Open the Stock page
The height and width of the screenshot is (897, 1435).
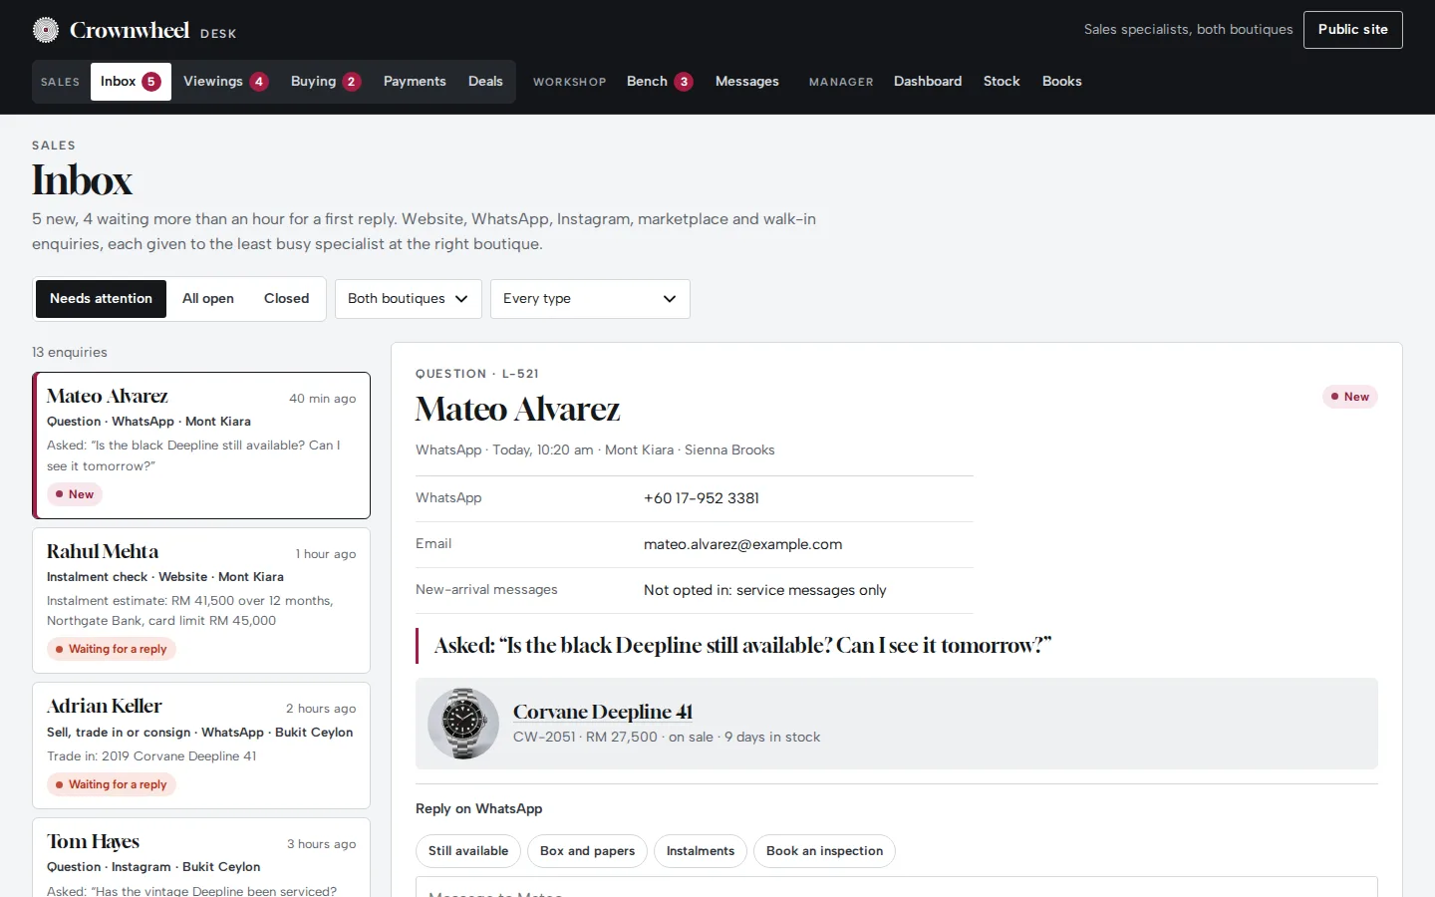point(1002,82)
